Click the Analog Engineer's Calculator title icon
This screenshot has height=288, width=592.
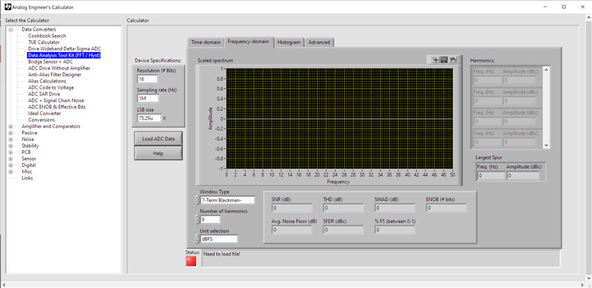[x=8, y=7]
